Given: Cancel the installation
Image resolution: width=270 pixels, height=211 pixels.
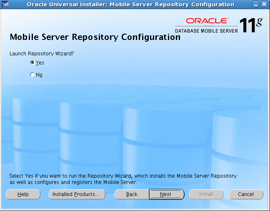Looking at the screenshot, I should click(x=246, y=194).
